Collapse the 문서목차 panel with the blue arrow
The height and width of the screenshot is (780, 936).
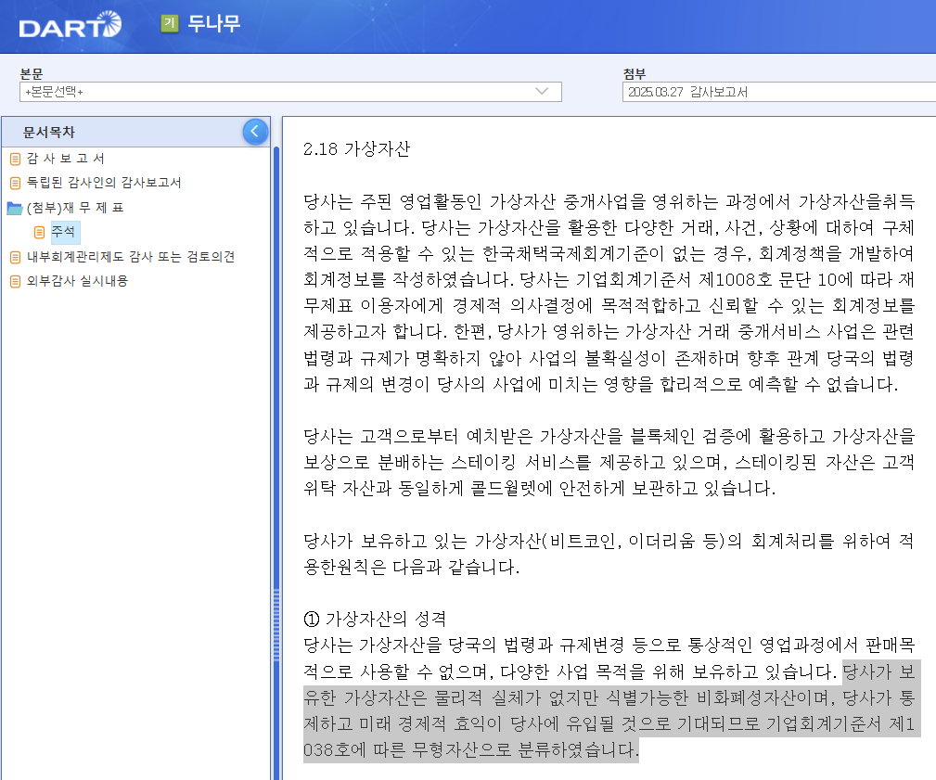[254, 131]
